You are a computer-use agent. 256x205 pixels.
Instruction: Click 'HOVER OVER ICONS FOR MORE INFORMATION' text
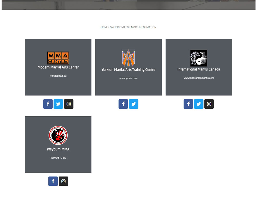click(x=129, y=27)
